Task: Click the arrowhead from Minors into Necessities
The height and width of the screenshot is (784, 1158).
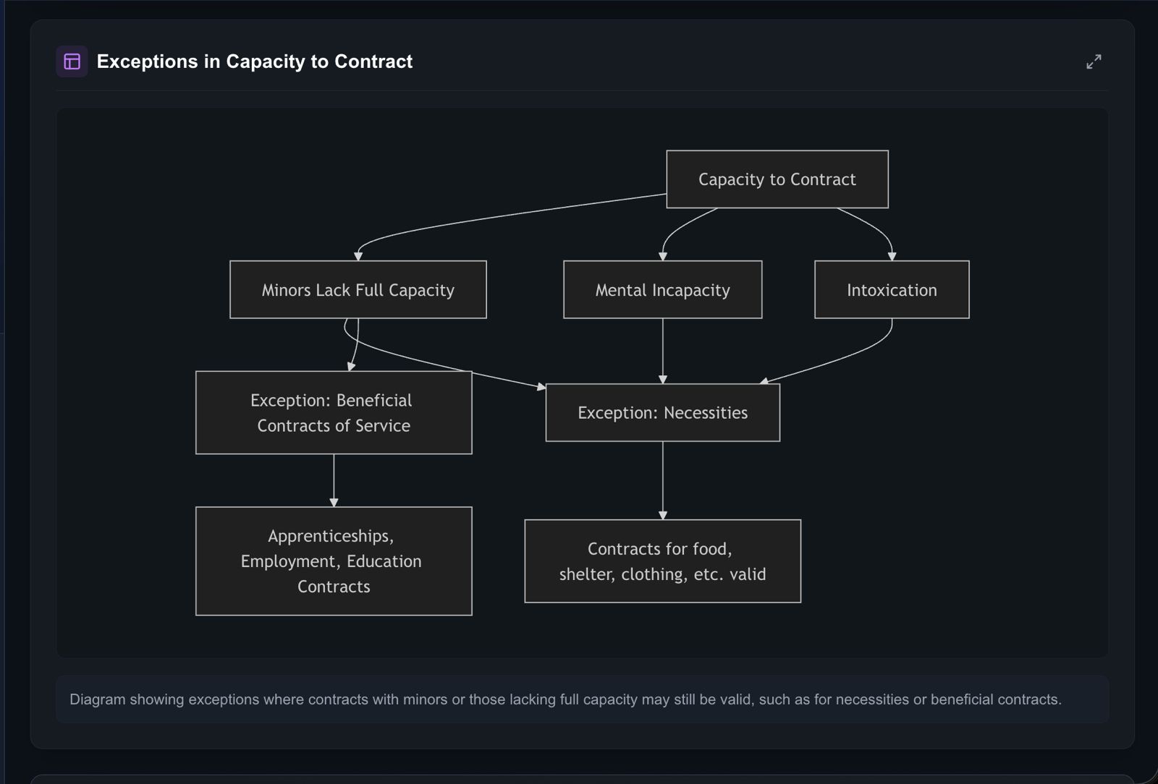Action: click(x=541, y=387)
